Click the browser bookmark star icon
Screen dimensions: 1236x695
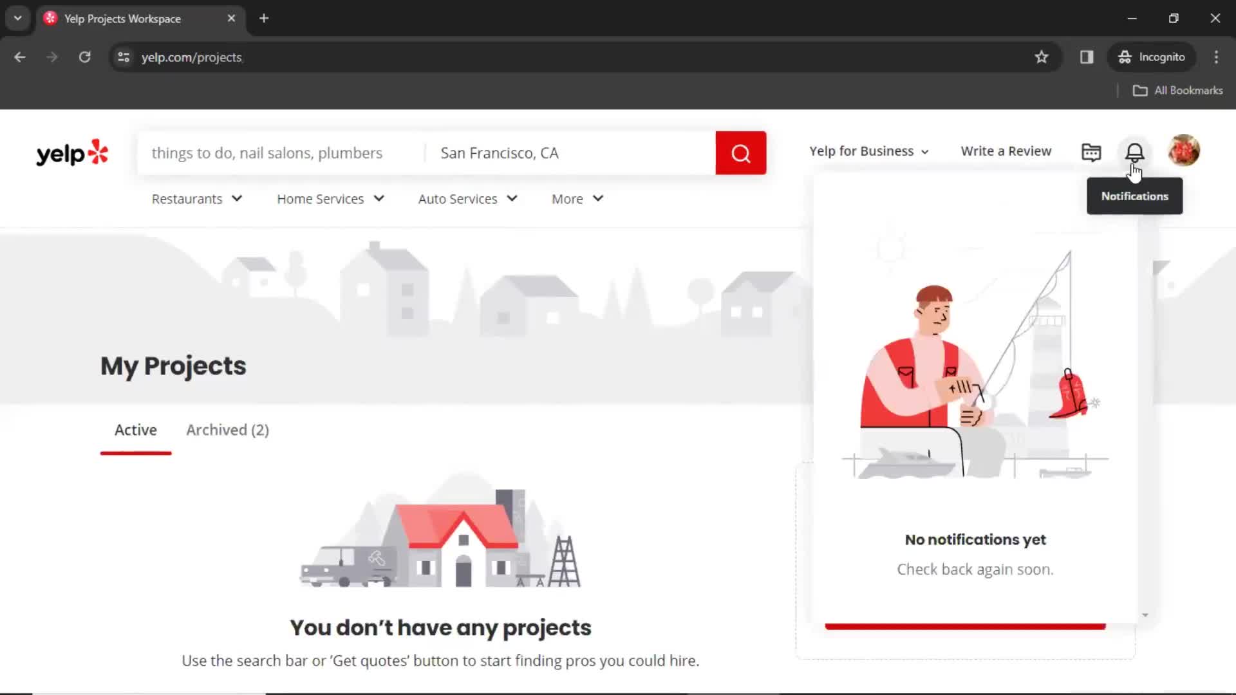pyautogui.click(x=1042, y=56)
